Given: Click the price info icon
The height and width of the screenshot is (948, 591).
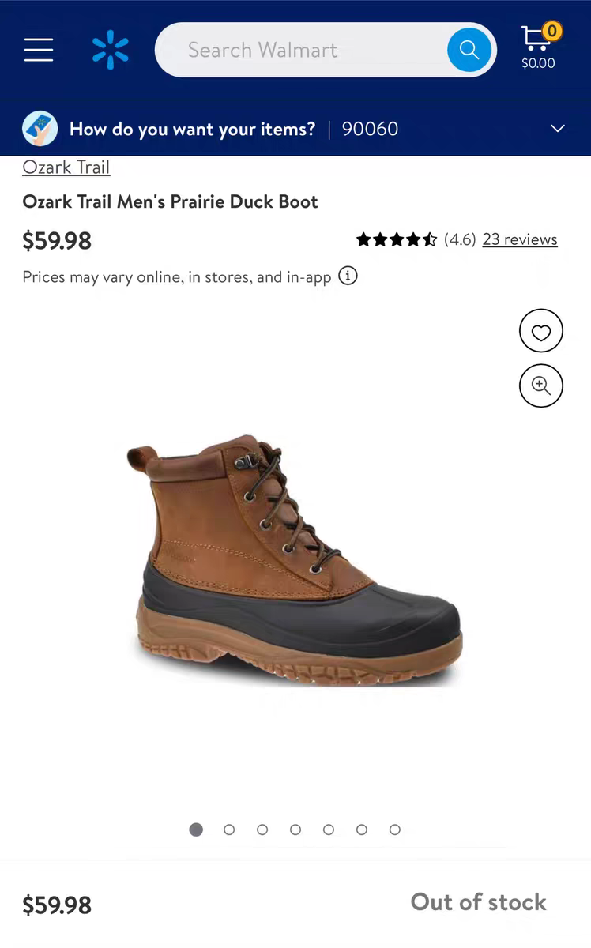Looking at the screenshot, I should click(348, 276).
